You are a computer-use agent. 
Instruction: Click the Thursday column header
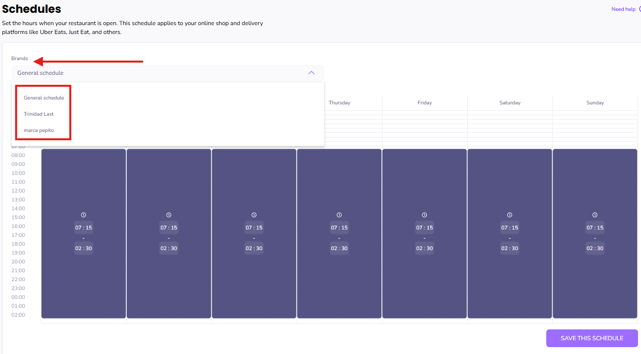coord(339,102)
